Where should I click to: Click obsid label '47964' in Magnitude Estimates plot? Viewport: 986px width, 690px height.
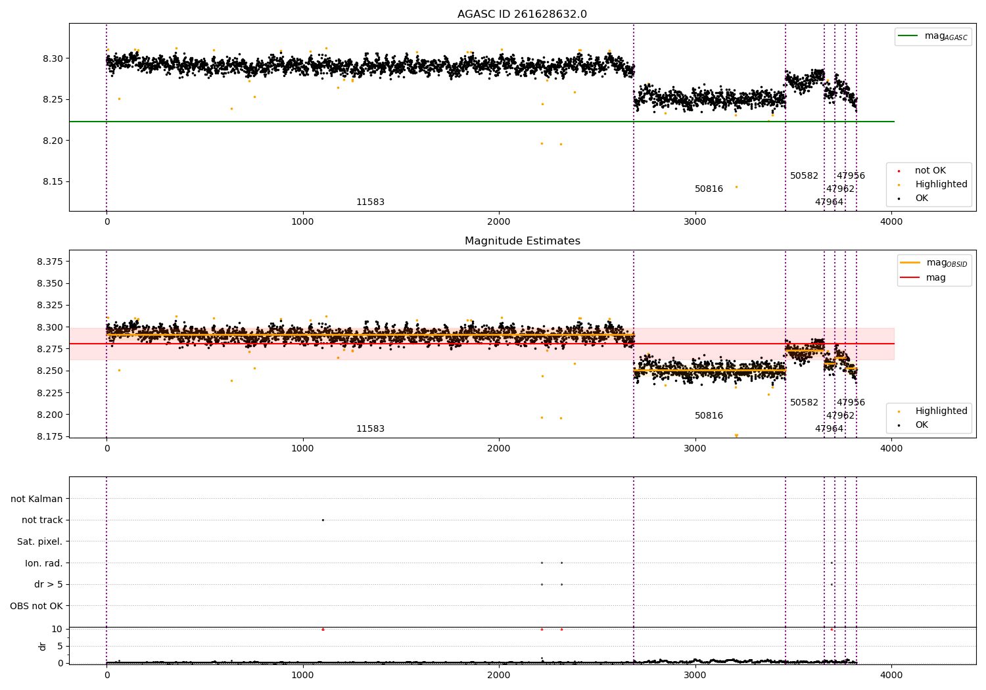(x=829, y=428)
